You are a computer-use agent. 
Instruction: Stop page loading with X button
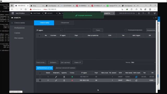tap(21, 9)
